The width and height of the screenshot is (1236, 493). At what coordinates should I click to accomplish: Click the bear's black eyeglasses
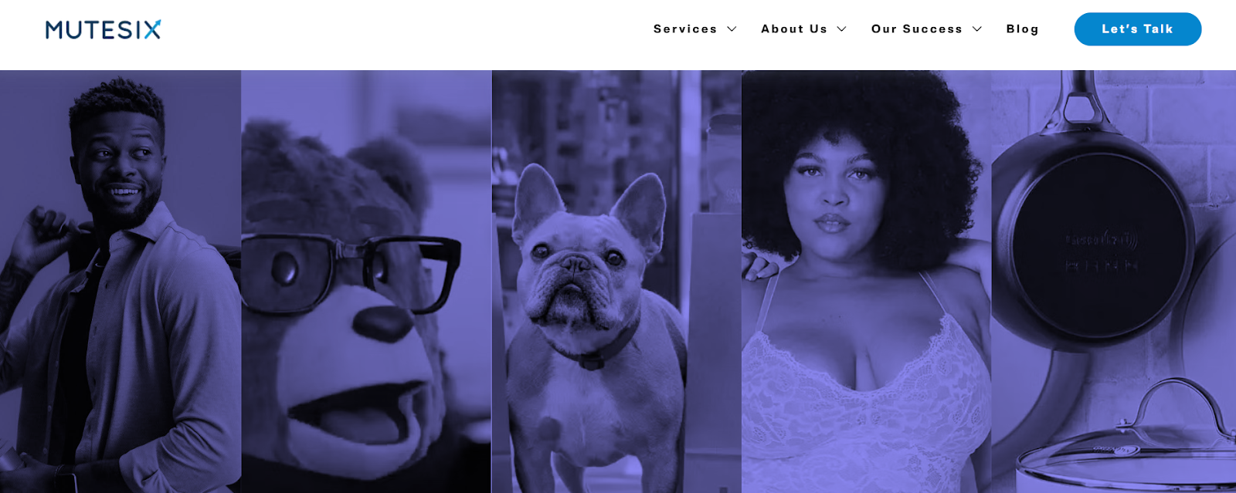(351, 270)
